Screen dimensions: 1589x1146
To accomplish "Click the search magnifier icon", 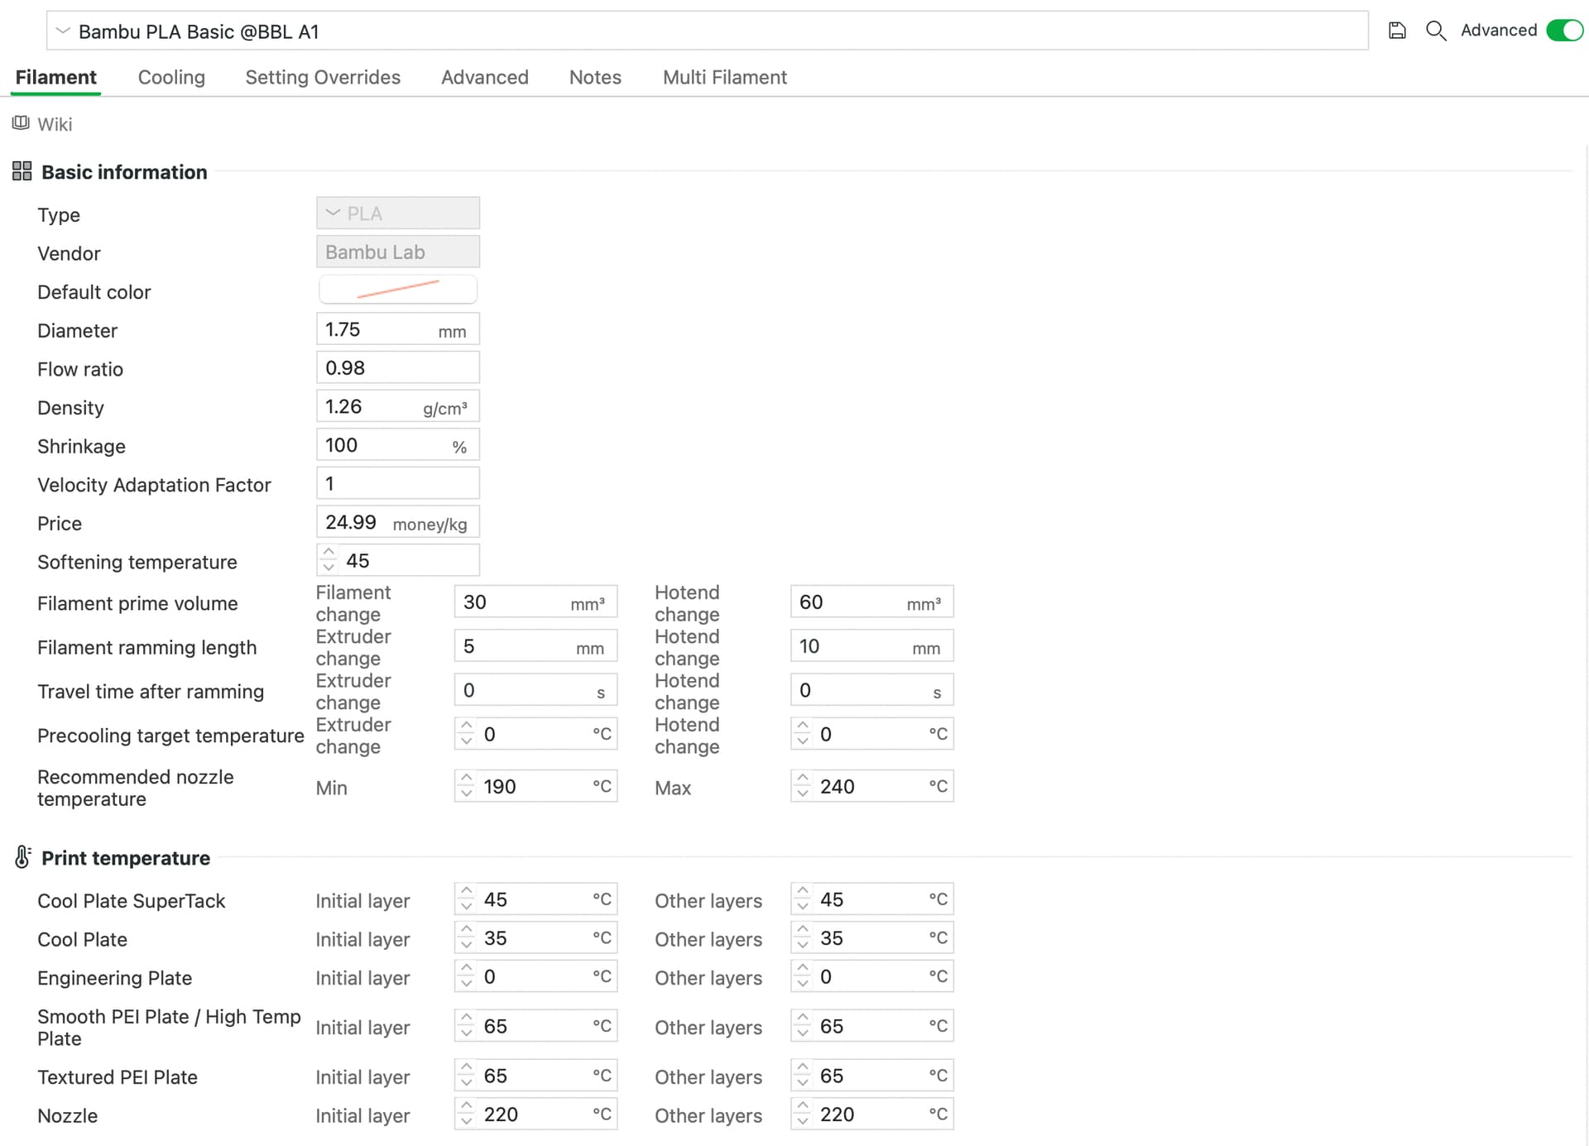I will pyautogui.click(x=1436, y=31).
